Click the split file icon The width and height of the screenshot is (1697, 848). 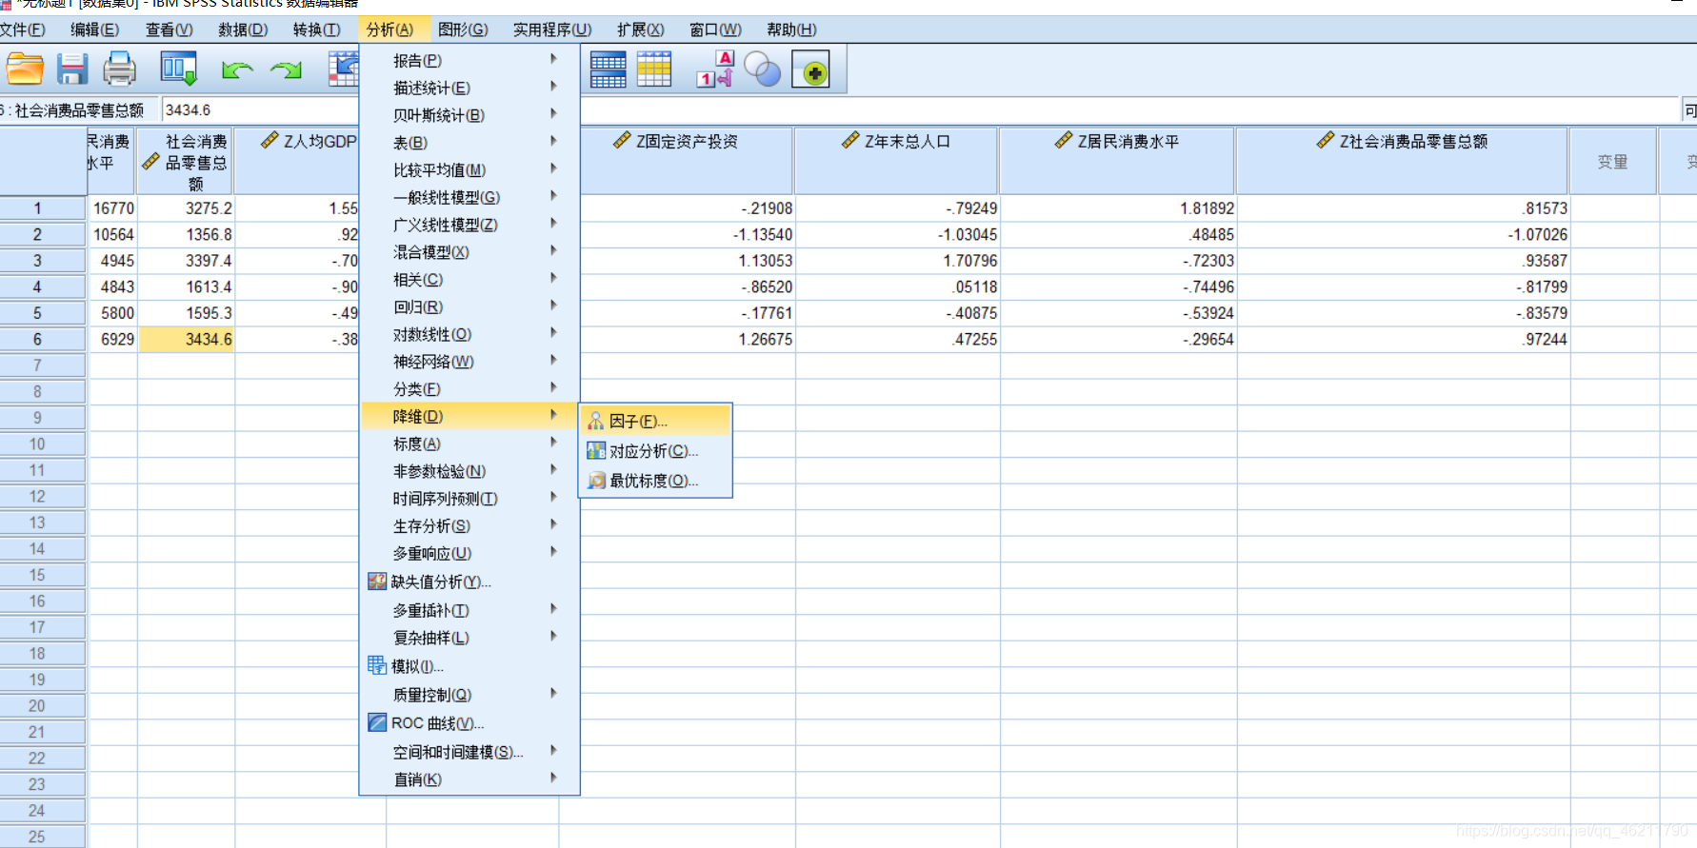(608, 69)
